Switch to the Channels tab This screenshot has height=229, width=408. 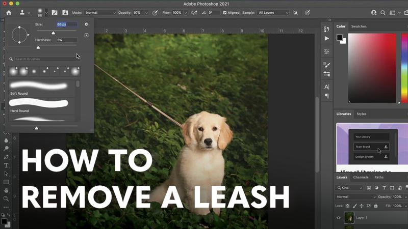pos(361,177)
